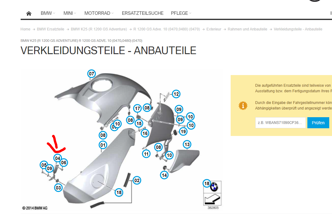The width and height of the screenshot is (332, 223).
Task: Go to the home page icon
Action: click(x=29, y=14)
